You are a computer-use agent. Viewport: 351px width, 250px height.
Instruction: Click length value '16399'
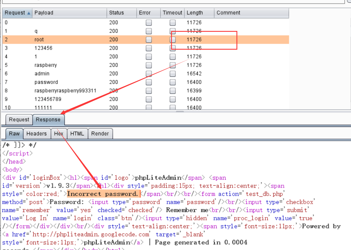194,91
